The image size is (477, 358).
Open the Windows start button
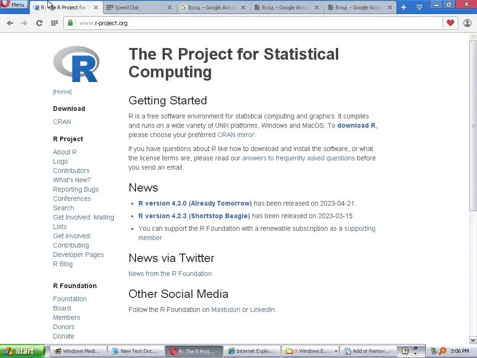(22, 351)
